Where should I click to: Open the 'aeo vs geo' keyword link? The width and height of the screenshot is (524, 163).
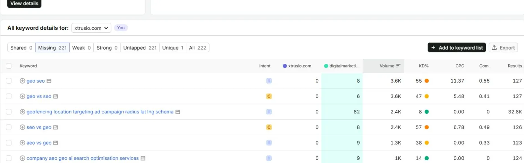[x=39, y=143]
